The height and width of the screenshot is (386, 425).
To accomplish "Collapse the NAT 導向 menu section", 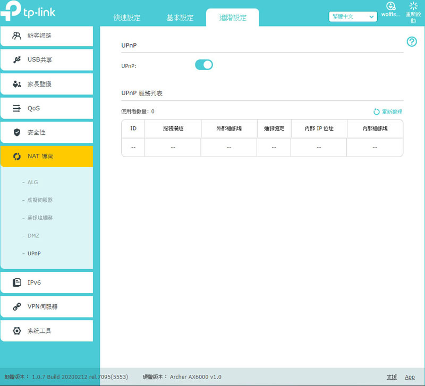I will [47, 156].
